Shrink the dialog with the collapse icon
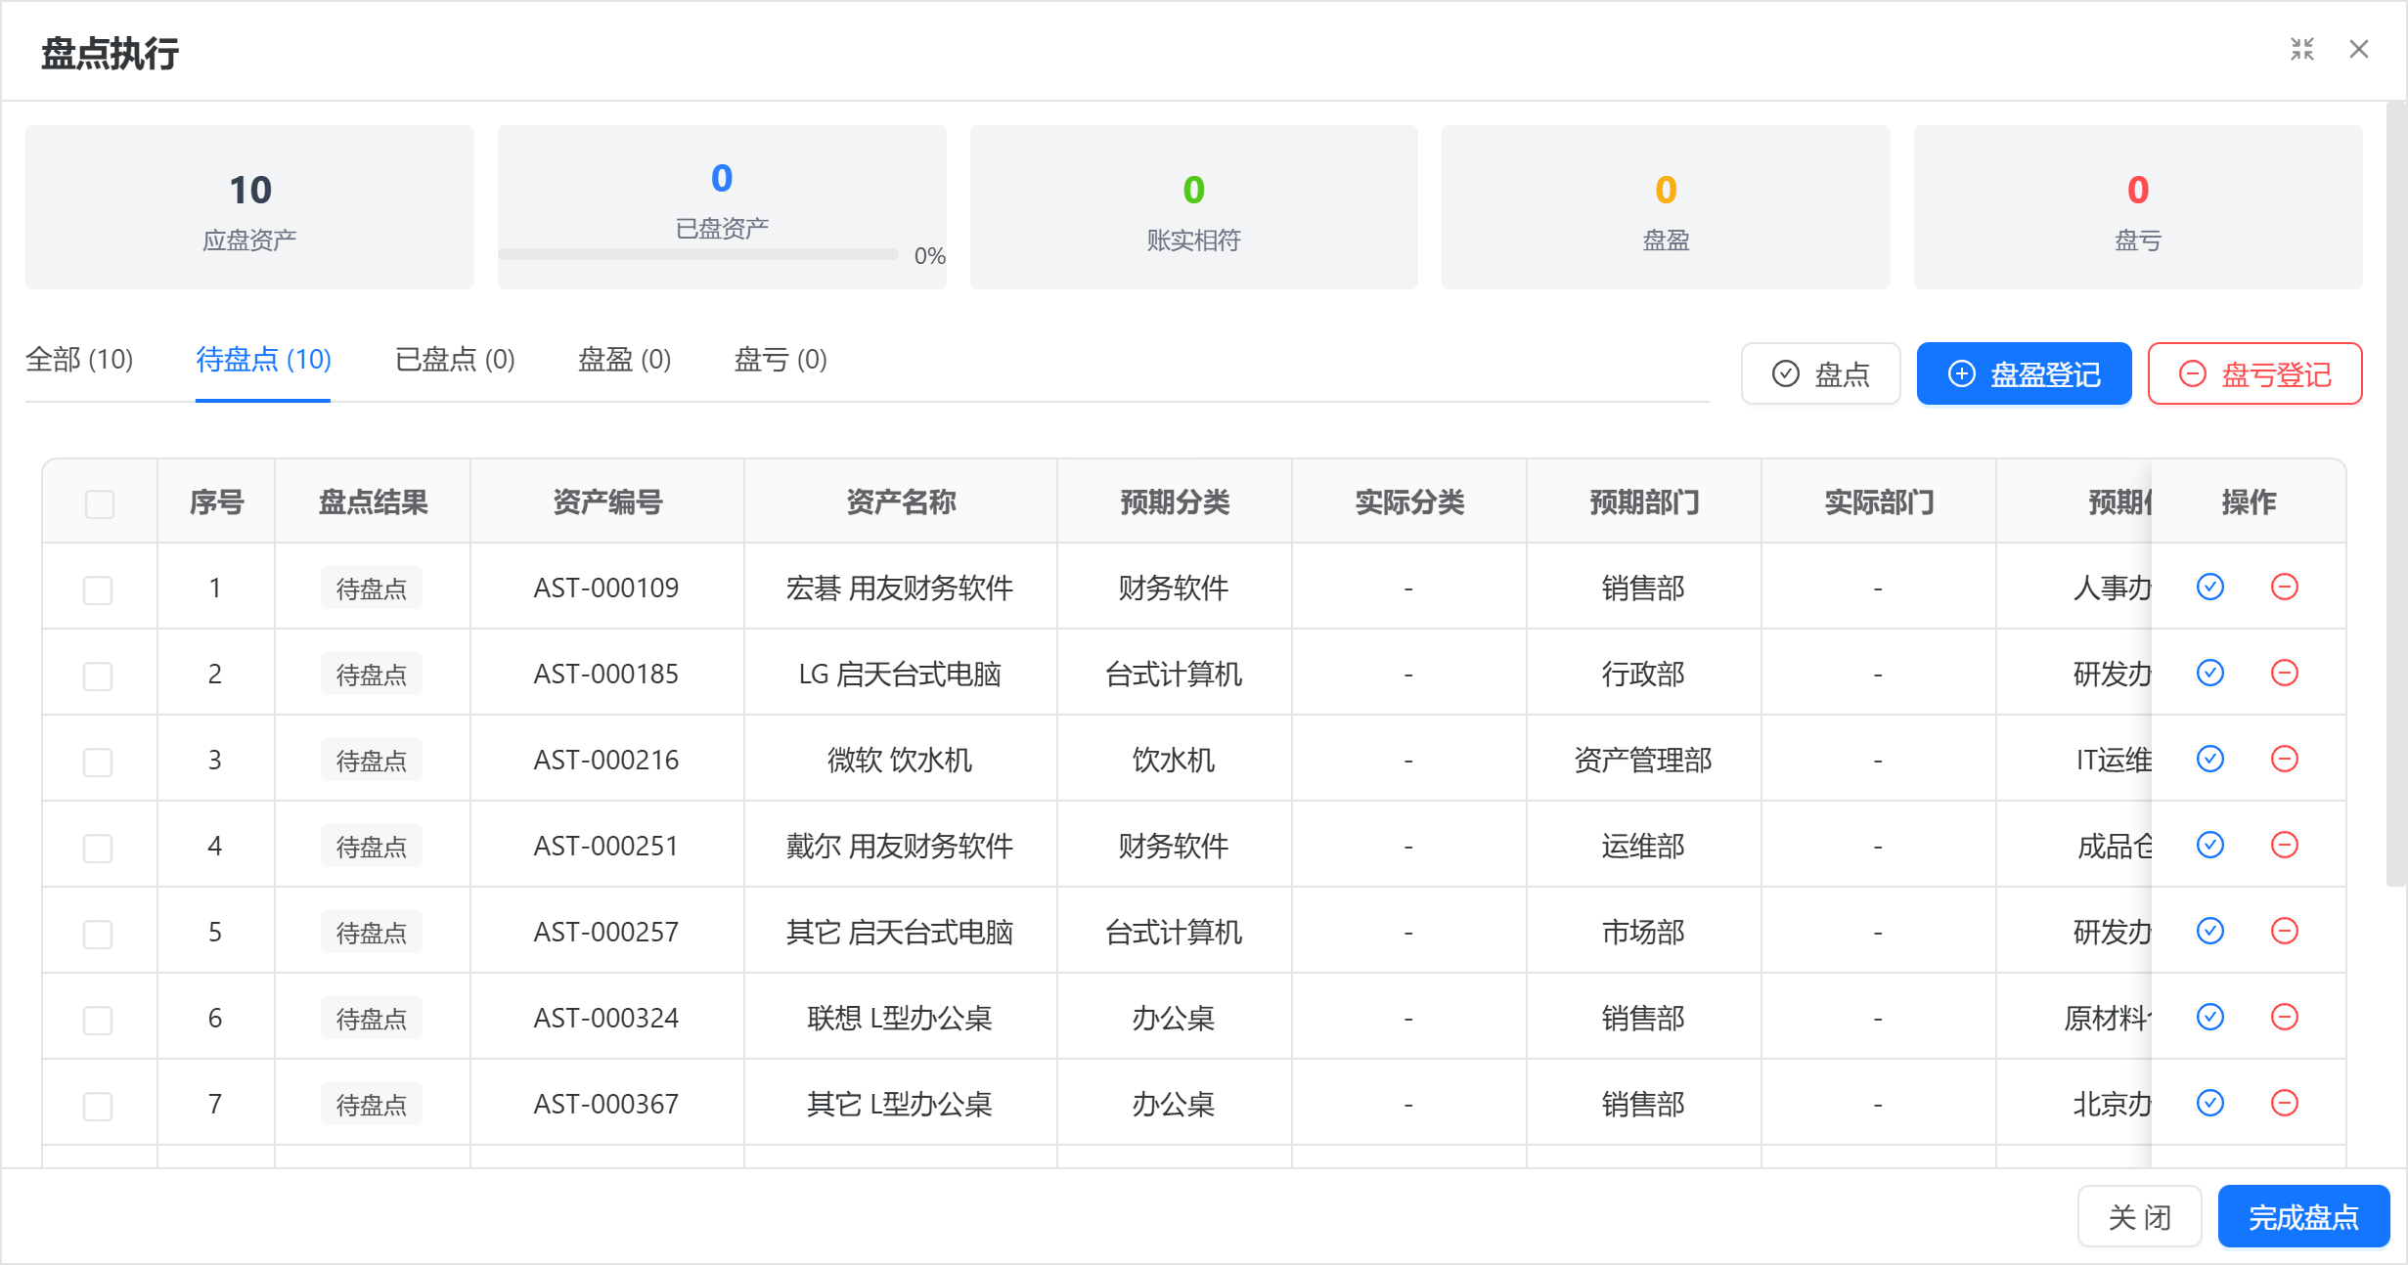The height and width of the screenshot is (1265, 2408). (2302, 49)
